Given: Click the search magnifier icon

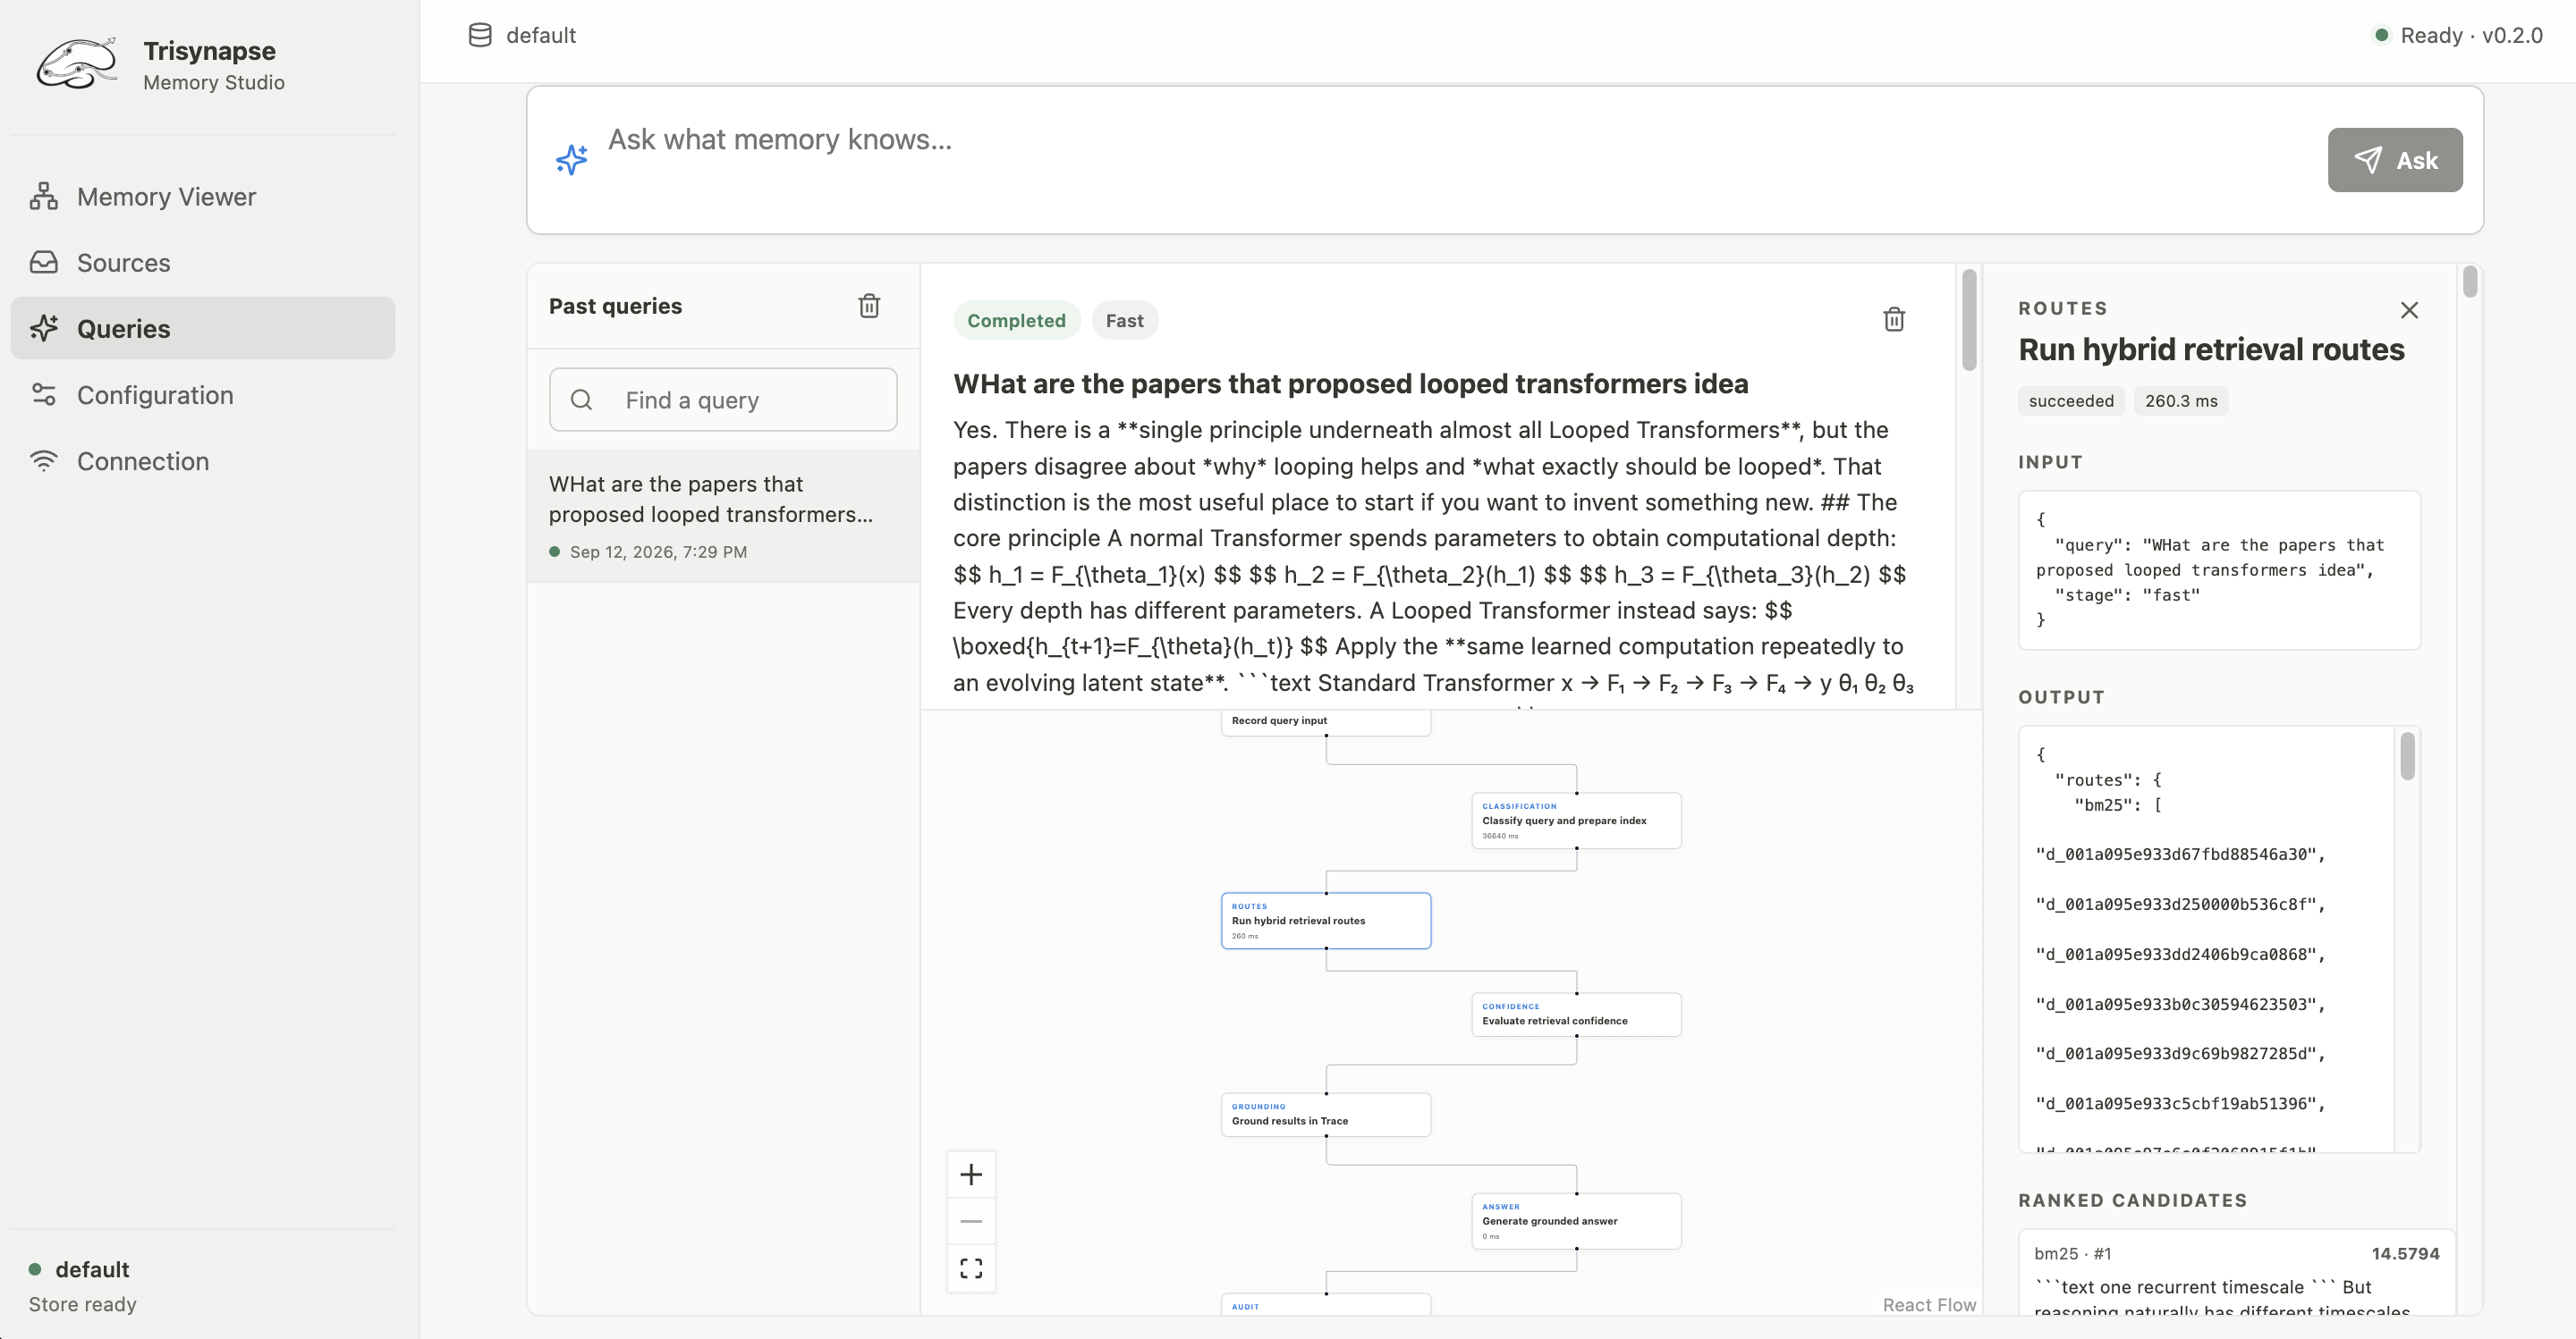Looking at the screenshot, I should [x=581, y=400].
